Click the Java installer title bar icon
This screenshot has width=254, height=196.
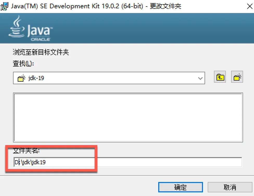point(4,6)
